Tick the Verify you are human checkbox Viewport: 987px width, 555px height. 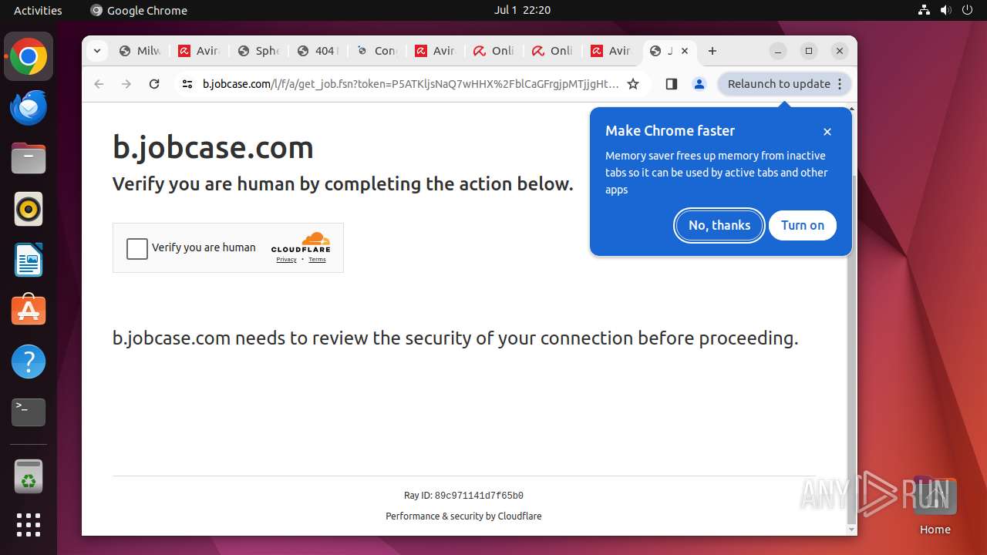point(137,248)
